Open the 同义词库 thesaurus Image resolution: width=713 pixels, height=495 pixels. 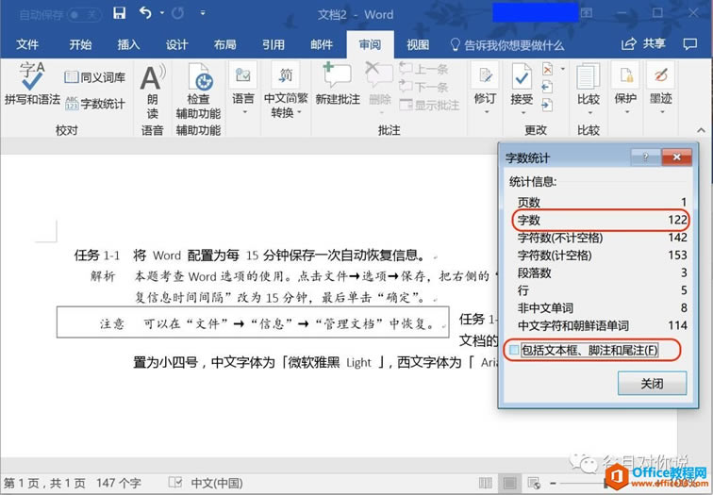(94, 77)
